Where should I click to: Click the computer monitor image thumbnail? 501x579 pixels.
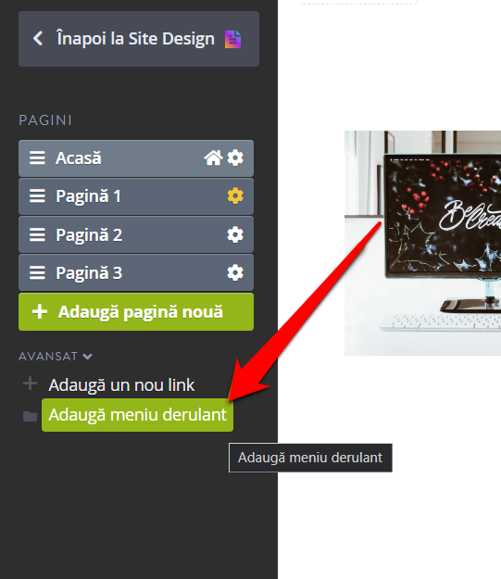[422, 243]
